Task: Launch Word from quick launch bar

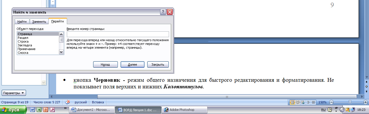Action: tap(32, 110)
